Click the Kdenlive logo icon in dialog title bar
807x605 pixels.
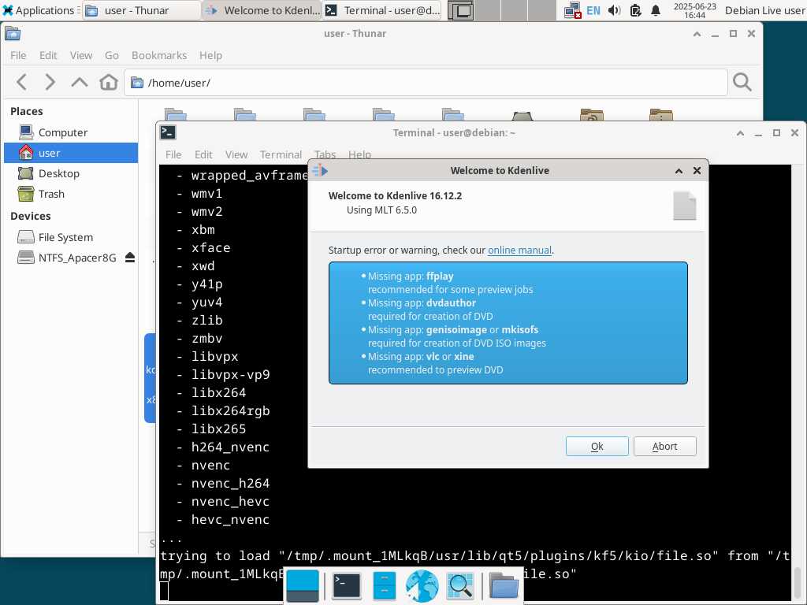tap(320, 170)
